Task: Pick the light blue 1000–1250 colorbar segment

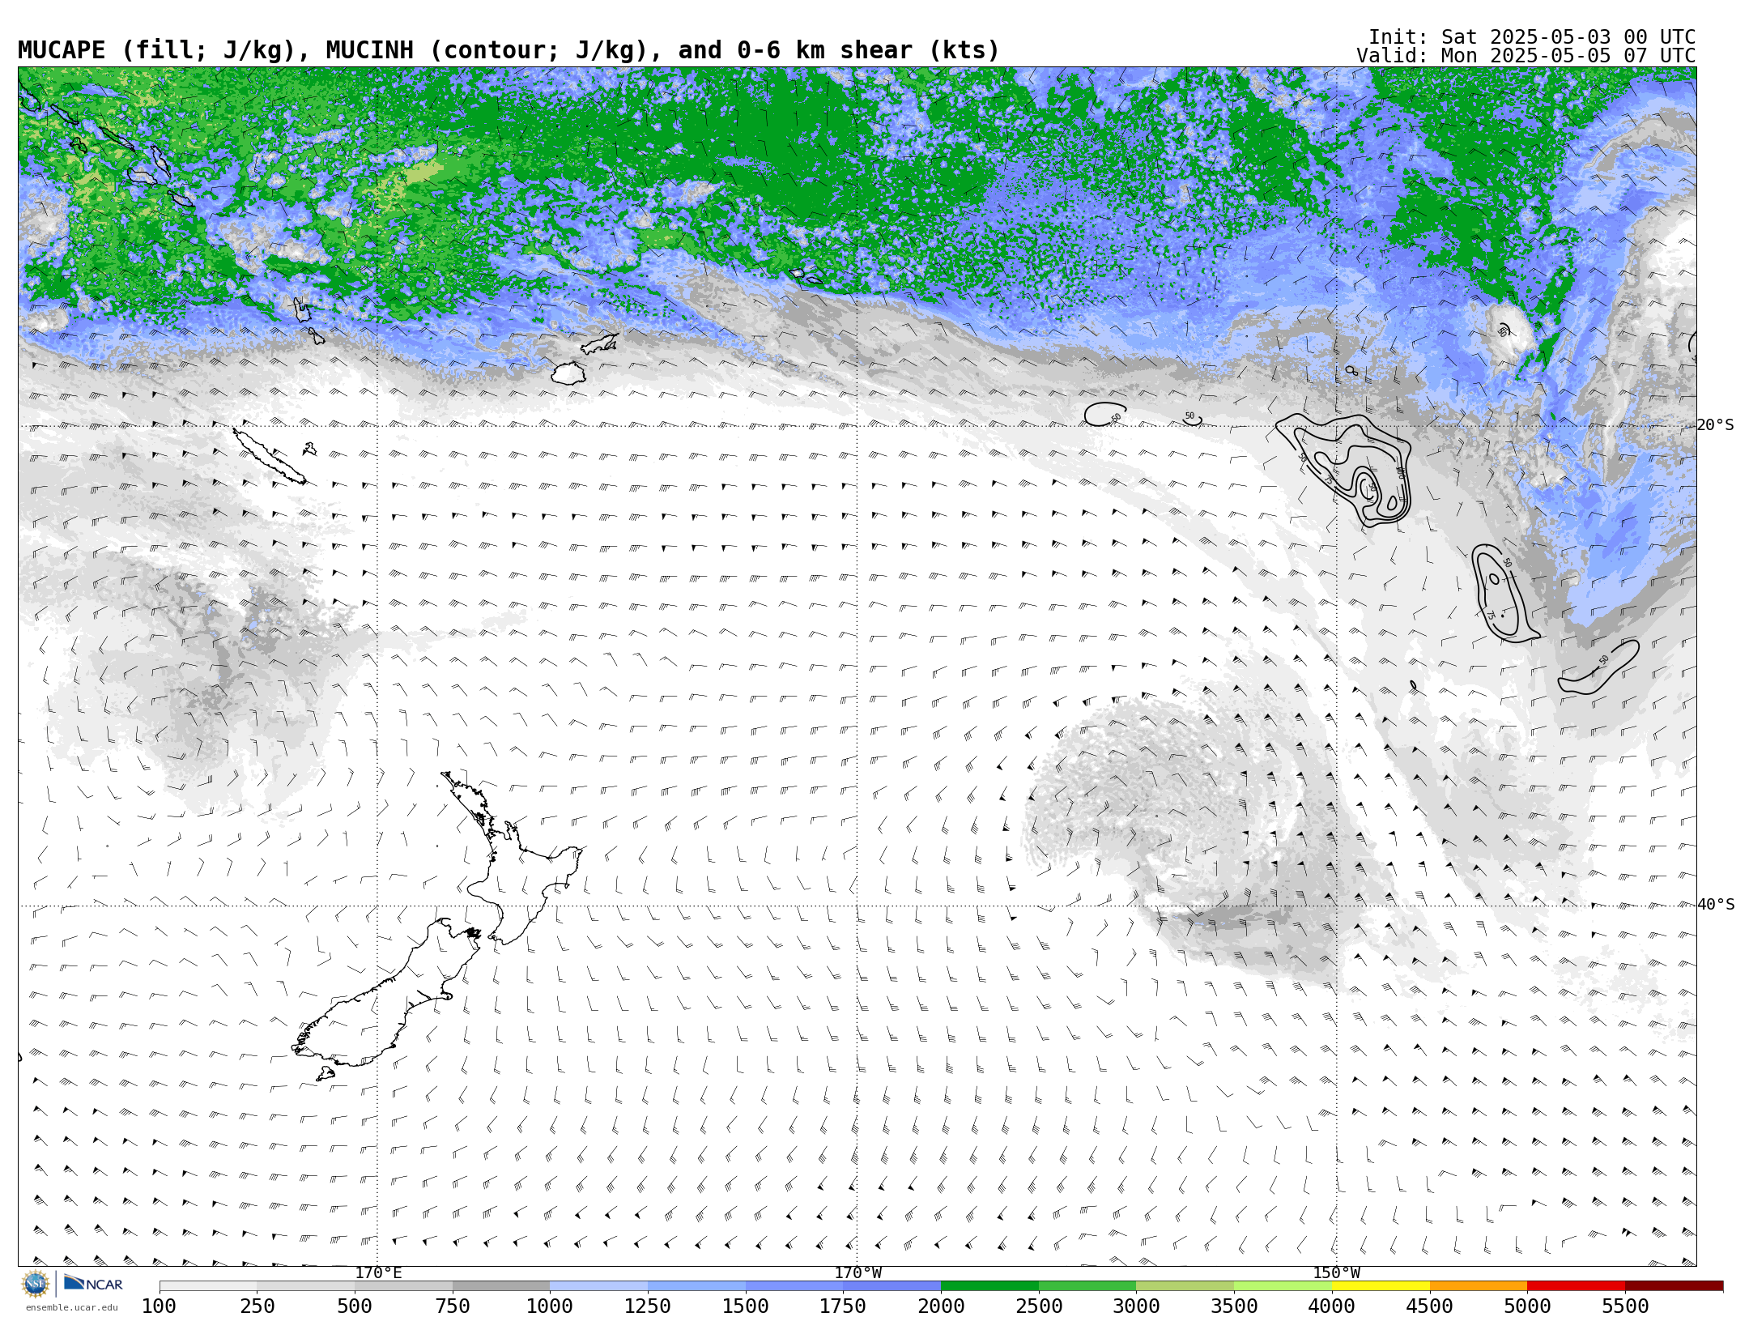Action: click(x=598, y=1285)
